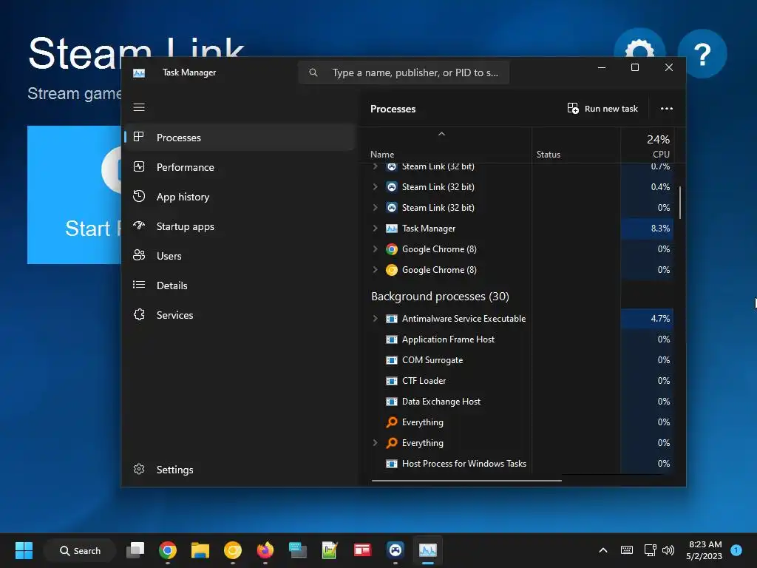The width and height of the screenshot is (757, 568).
Task: Switch to the Startup apps page
Action: point(240,226)
